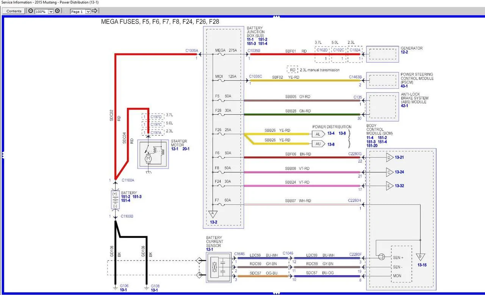Go to next page with arrow icon
The width and height of the screenshot is (485, 295).
point(95,11)
